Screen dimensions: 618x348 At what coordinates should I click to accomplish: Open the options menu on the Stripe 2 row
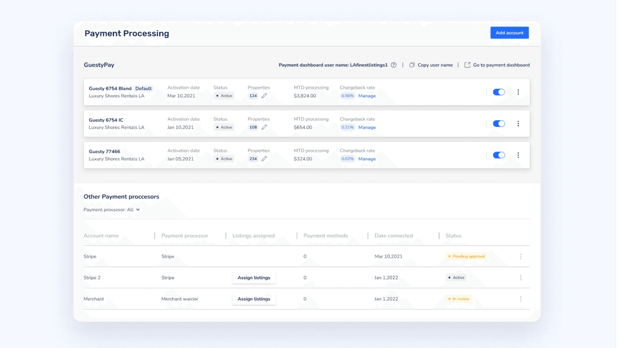(521, 277)
